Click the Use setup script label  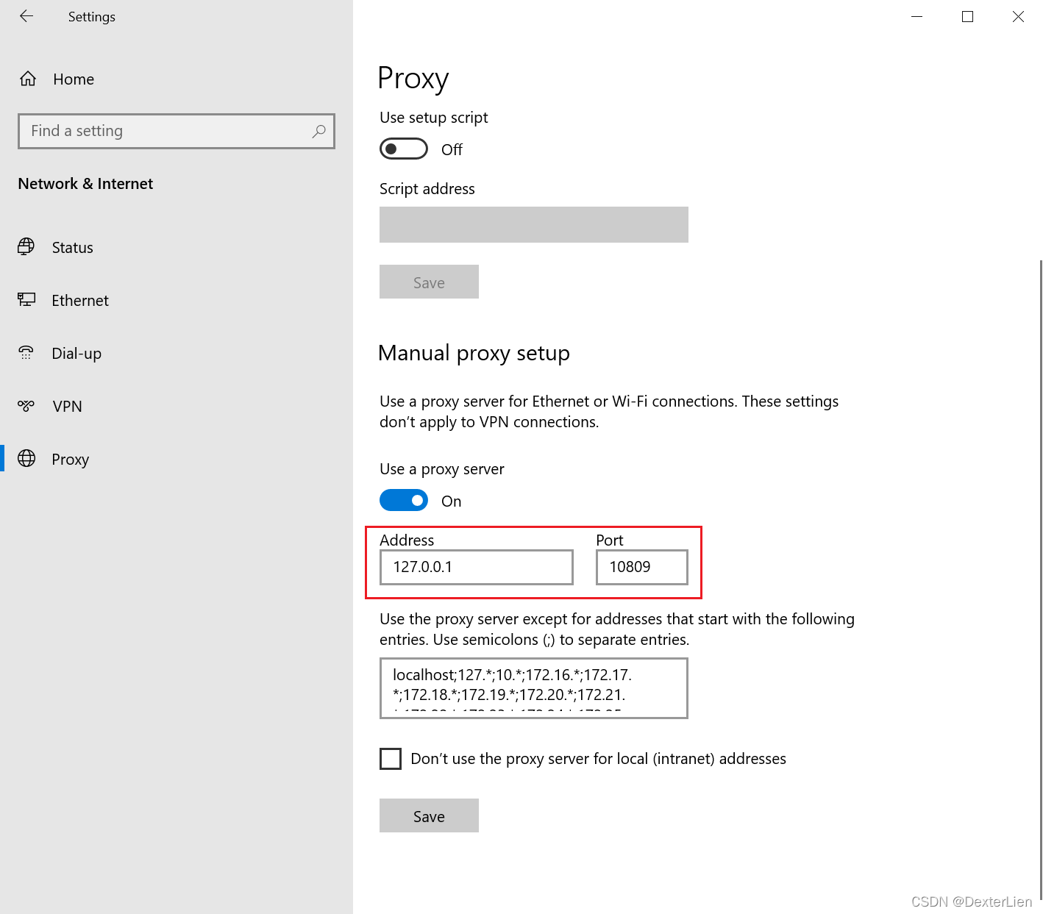click(x=434, y=118)
